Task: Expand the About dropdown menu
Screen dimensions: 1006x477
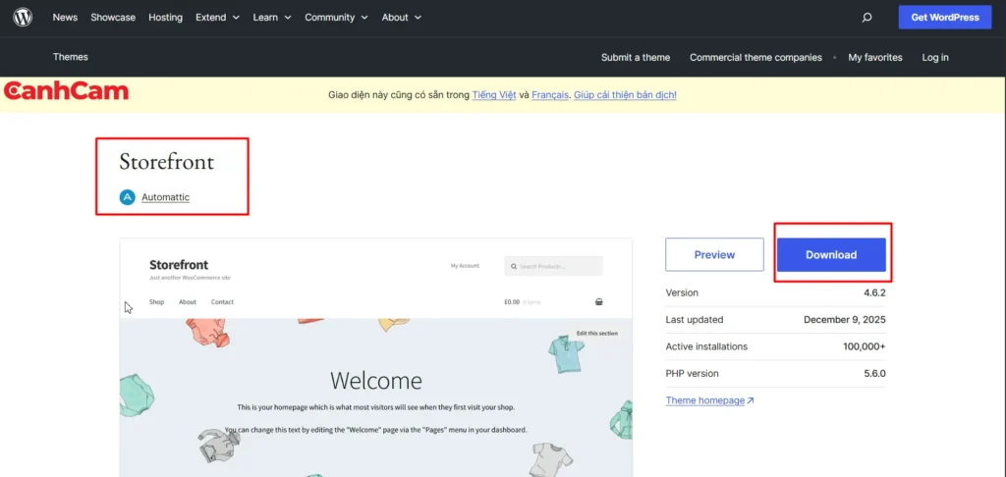Action: coord(401,18)
